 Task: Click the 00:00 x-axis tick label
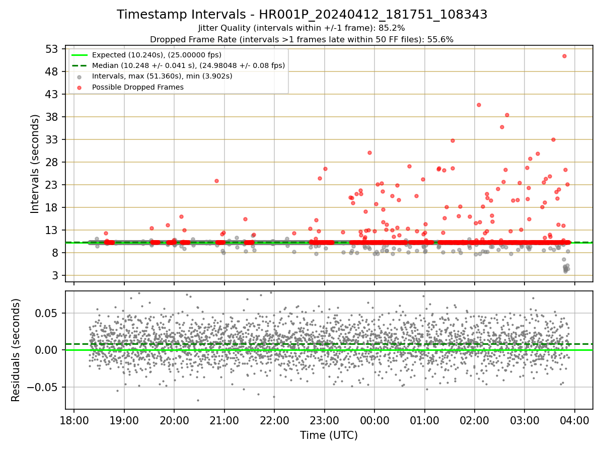point(374,420)
